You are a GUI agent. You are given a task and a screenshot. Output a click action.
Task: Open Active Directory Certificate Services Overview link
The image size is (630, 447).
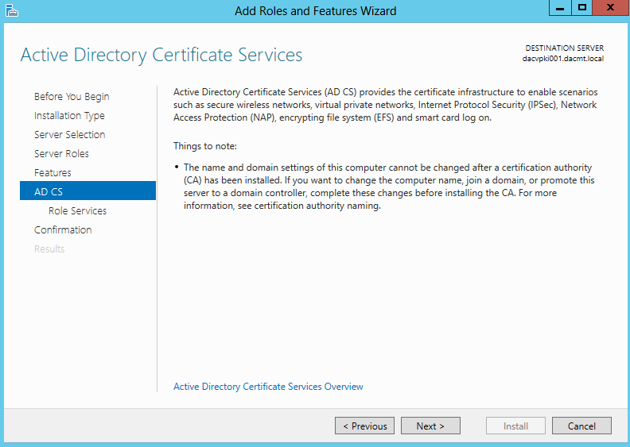tap(268, 387)
